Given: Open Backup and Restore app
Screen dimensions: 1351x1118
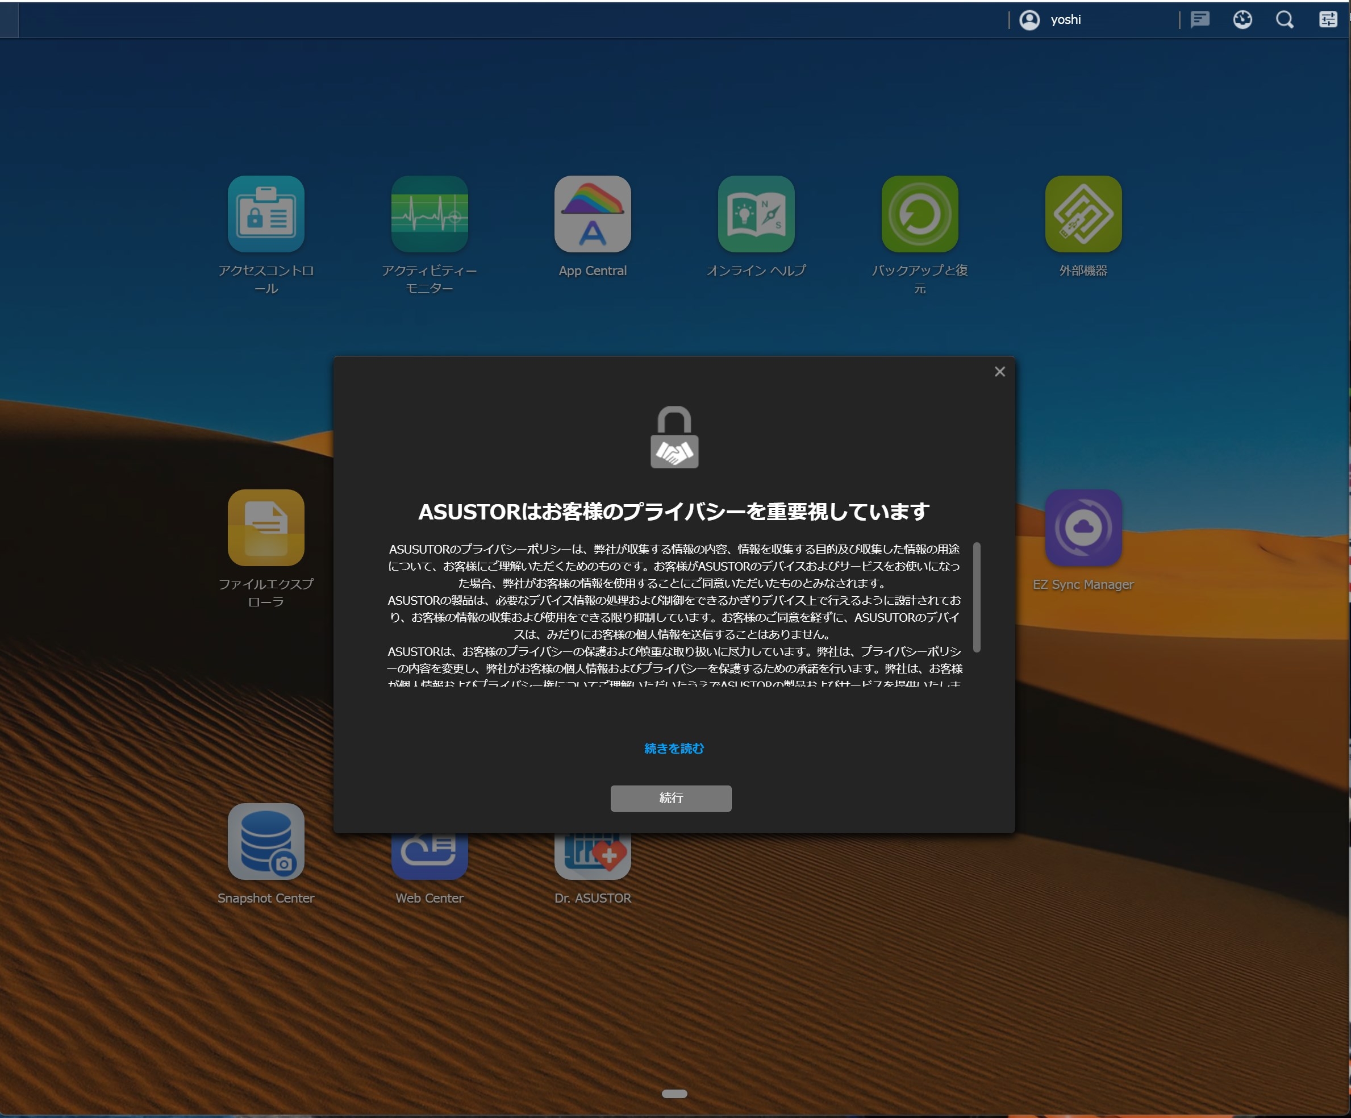Looking at the screenshot, I should (x=919, y=214).
